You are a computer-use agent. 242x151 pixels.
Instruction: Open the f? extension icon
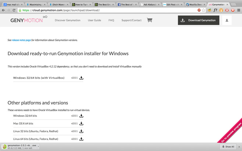point(215,10)
